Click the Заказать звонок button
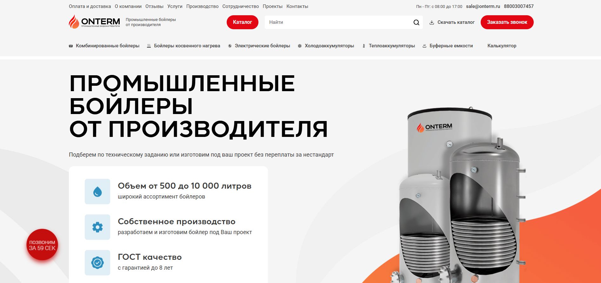The width and height of the screenshot is (601, 283). point(507,22)
